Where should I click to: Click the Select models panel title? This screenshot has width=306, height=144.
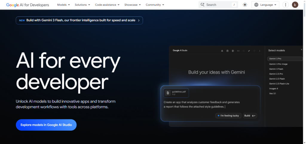276,50
